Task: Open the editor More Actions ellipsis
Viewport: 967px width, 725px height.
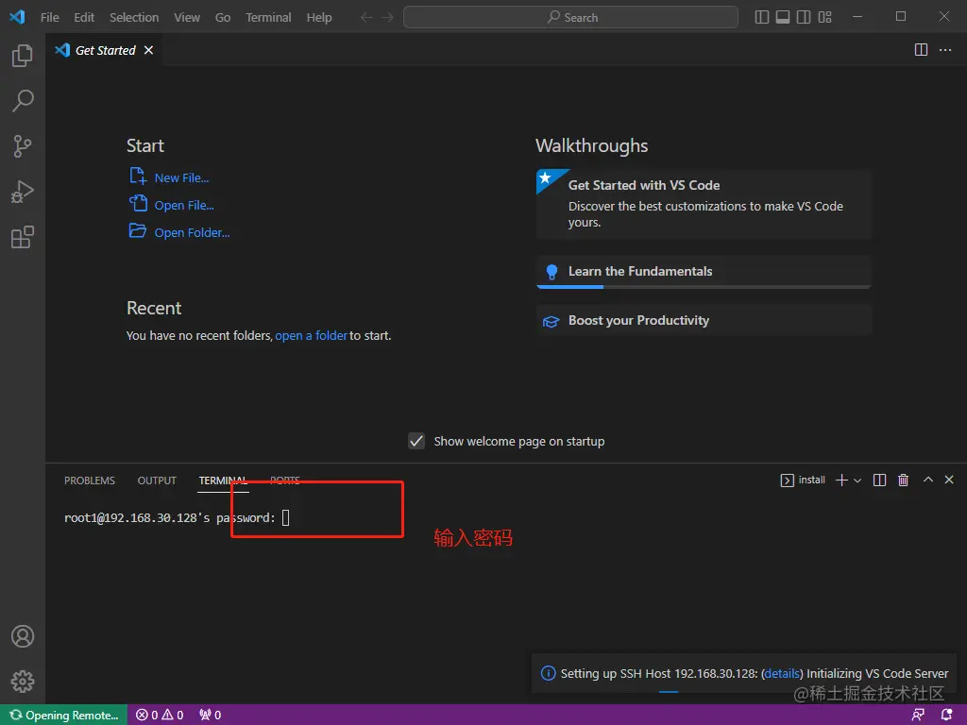Action: tap(944, 50)
